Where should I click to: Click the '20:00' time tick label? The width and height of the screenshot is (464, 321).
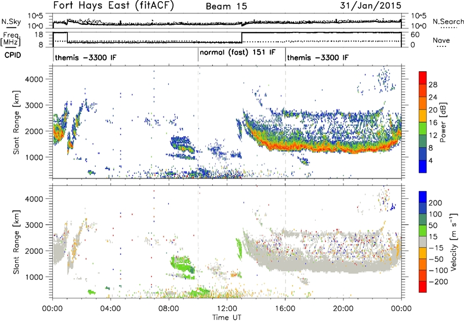coord(343,309)
